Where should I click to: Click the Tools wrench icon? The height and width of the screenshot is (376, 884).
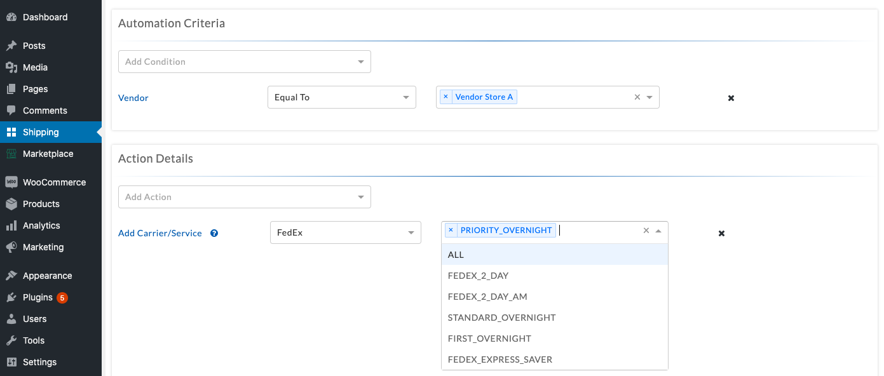tap(11, 340)
